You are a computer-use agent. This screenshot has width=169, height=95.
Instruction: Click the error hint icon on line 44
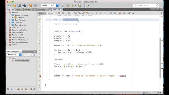[40, 76]
